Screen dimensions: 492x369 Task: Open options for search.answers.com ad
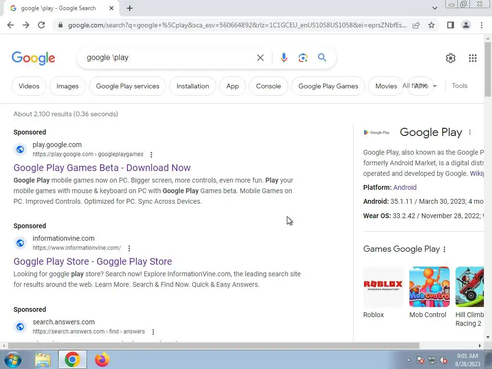[x=153, y=332]
